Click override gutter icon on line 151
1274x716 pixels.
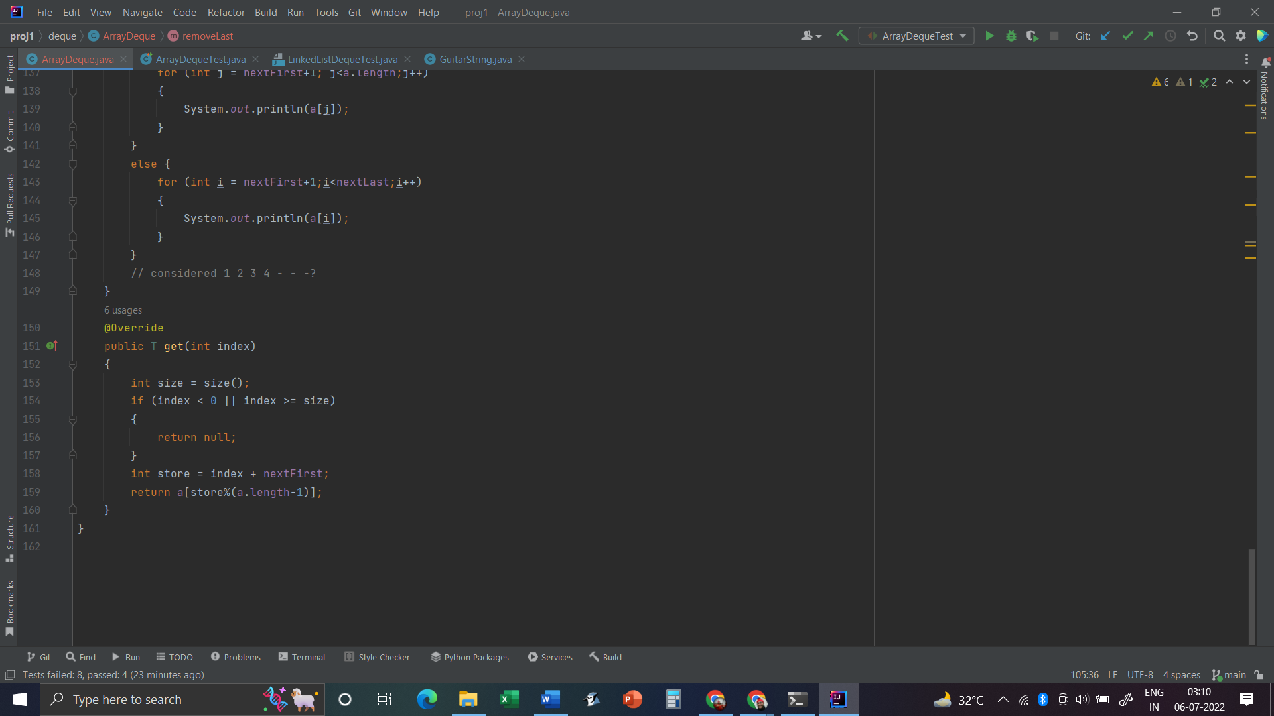pyautogui.click(x=52, y=346)
